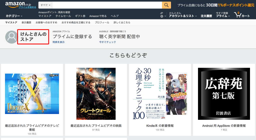256x140 pixels.
Task: Click the こちらもどうぞ section heading
Action: coord(128,55)
